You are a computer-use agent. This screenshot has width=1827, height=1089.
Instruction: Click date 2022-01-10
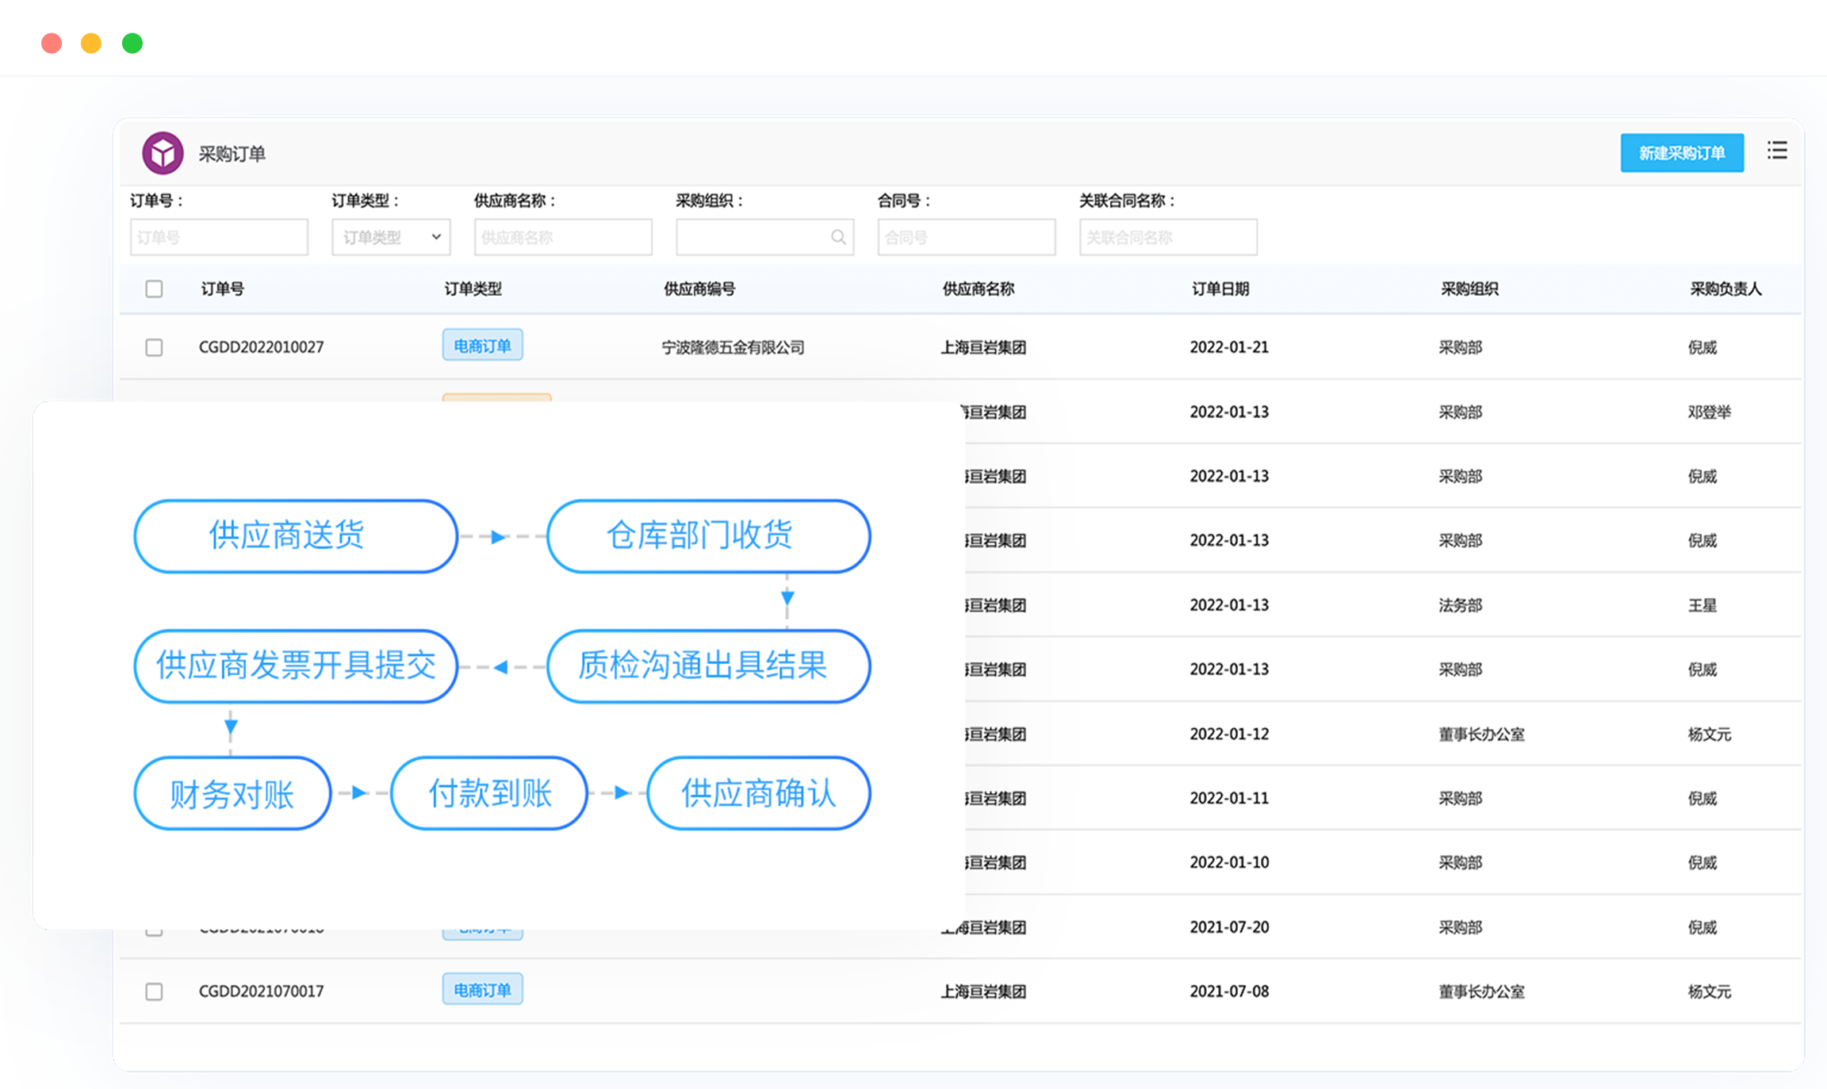click(x=1229, y=863)
